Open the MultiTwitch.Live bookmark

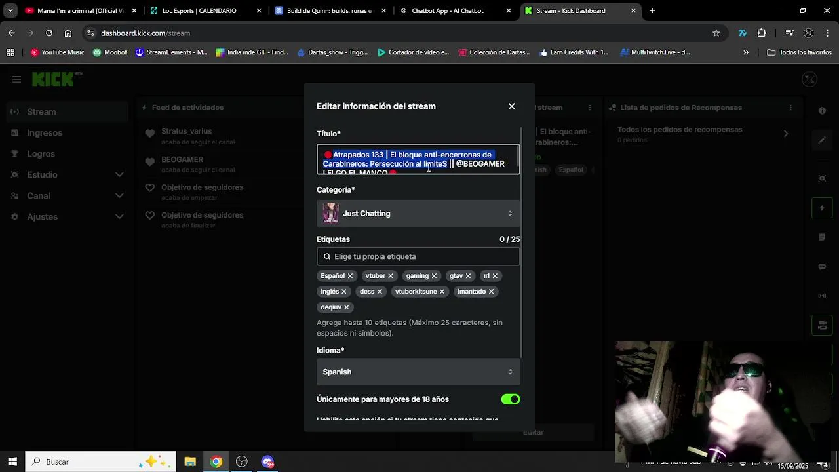655,52
